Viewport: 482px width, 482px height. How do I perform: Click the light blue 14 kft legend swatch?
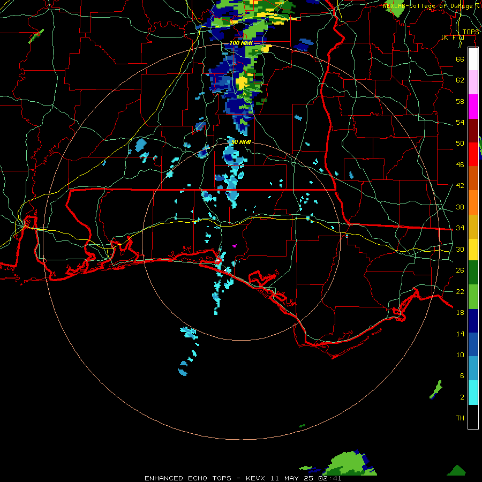473,368
